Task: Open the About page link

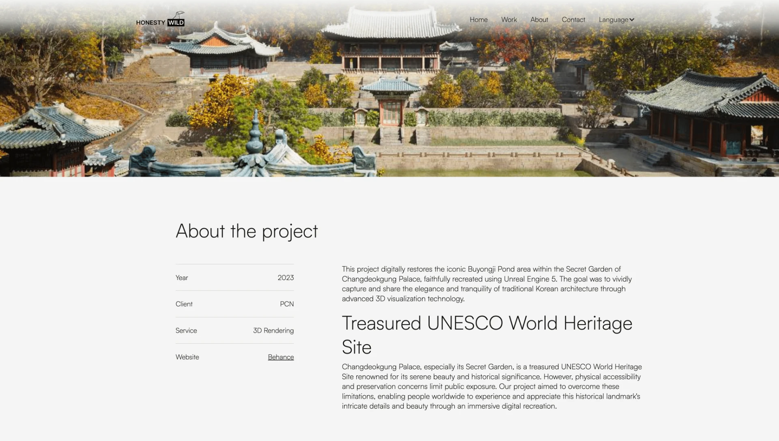Action: [x=539, y=19]
